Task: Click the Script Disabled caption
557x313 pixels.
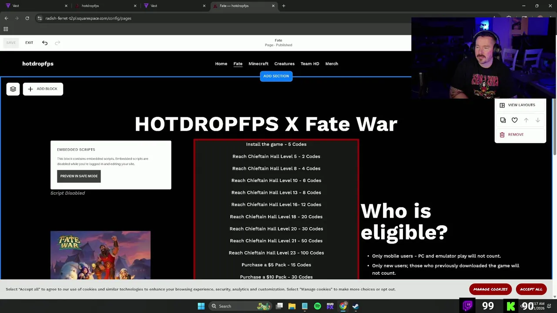Action: point(67,193)
